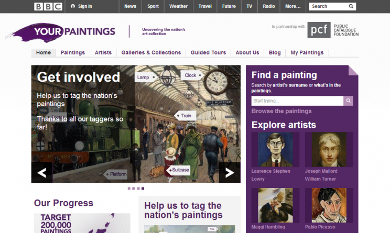Click the BBC logo
Image resolution: width=390 pixels, height=233 pixels.
click(x=48, y=6)
